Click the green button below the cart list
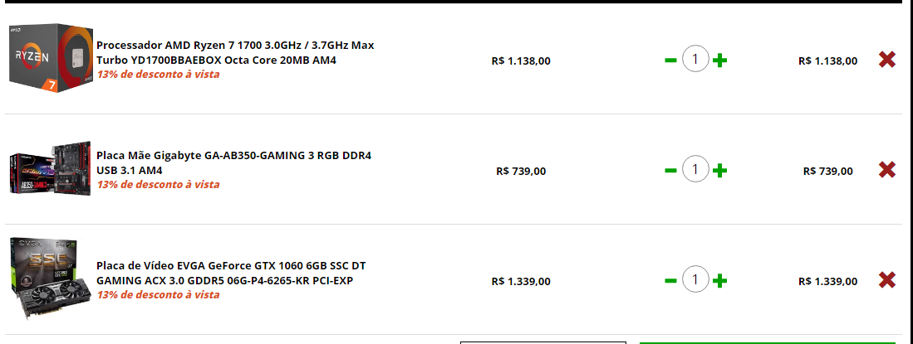 coord(768,343)
